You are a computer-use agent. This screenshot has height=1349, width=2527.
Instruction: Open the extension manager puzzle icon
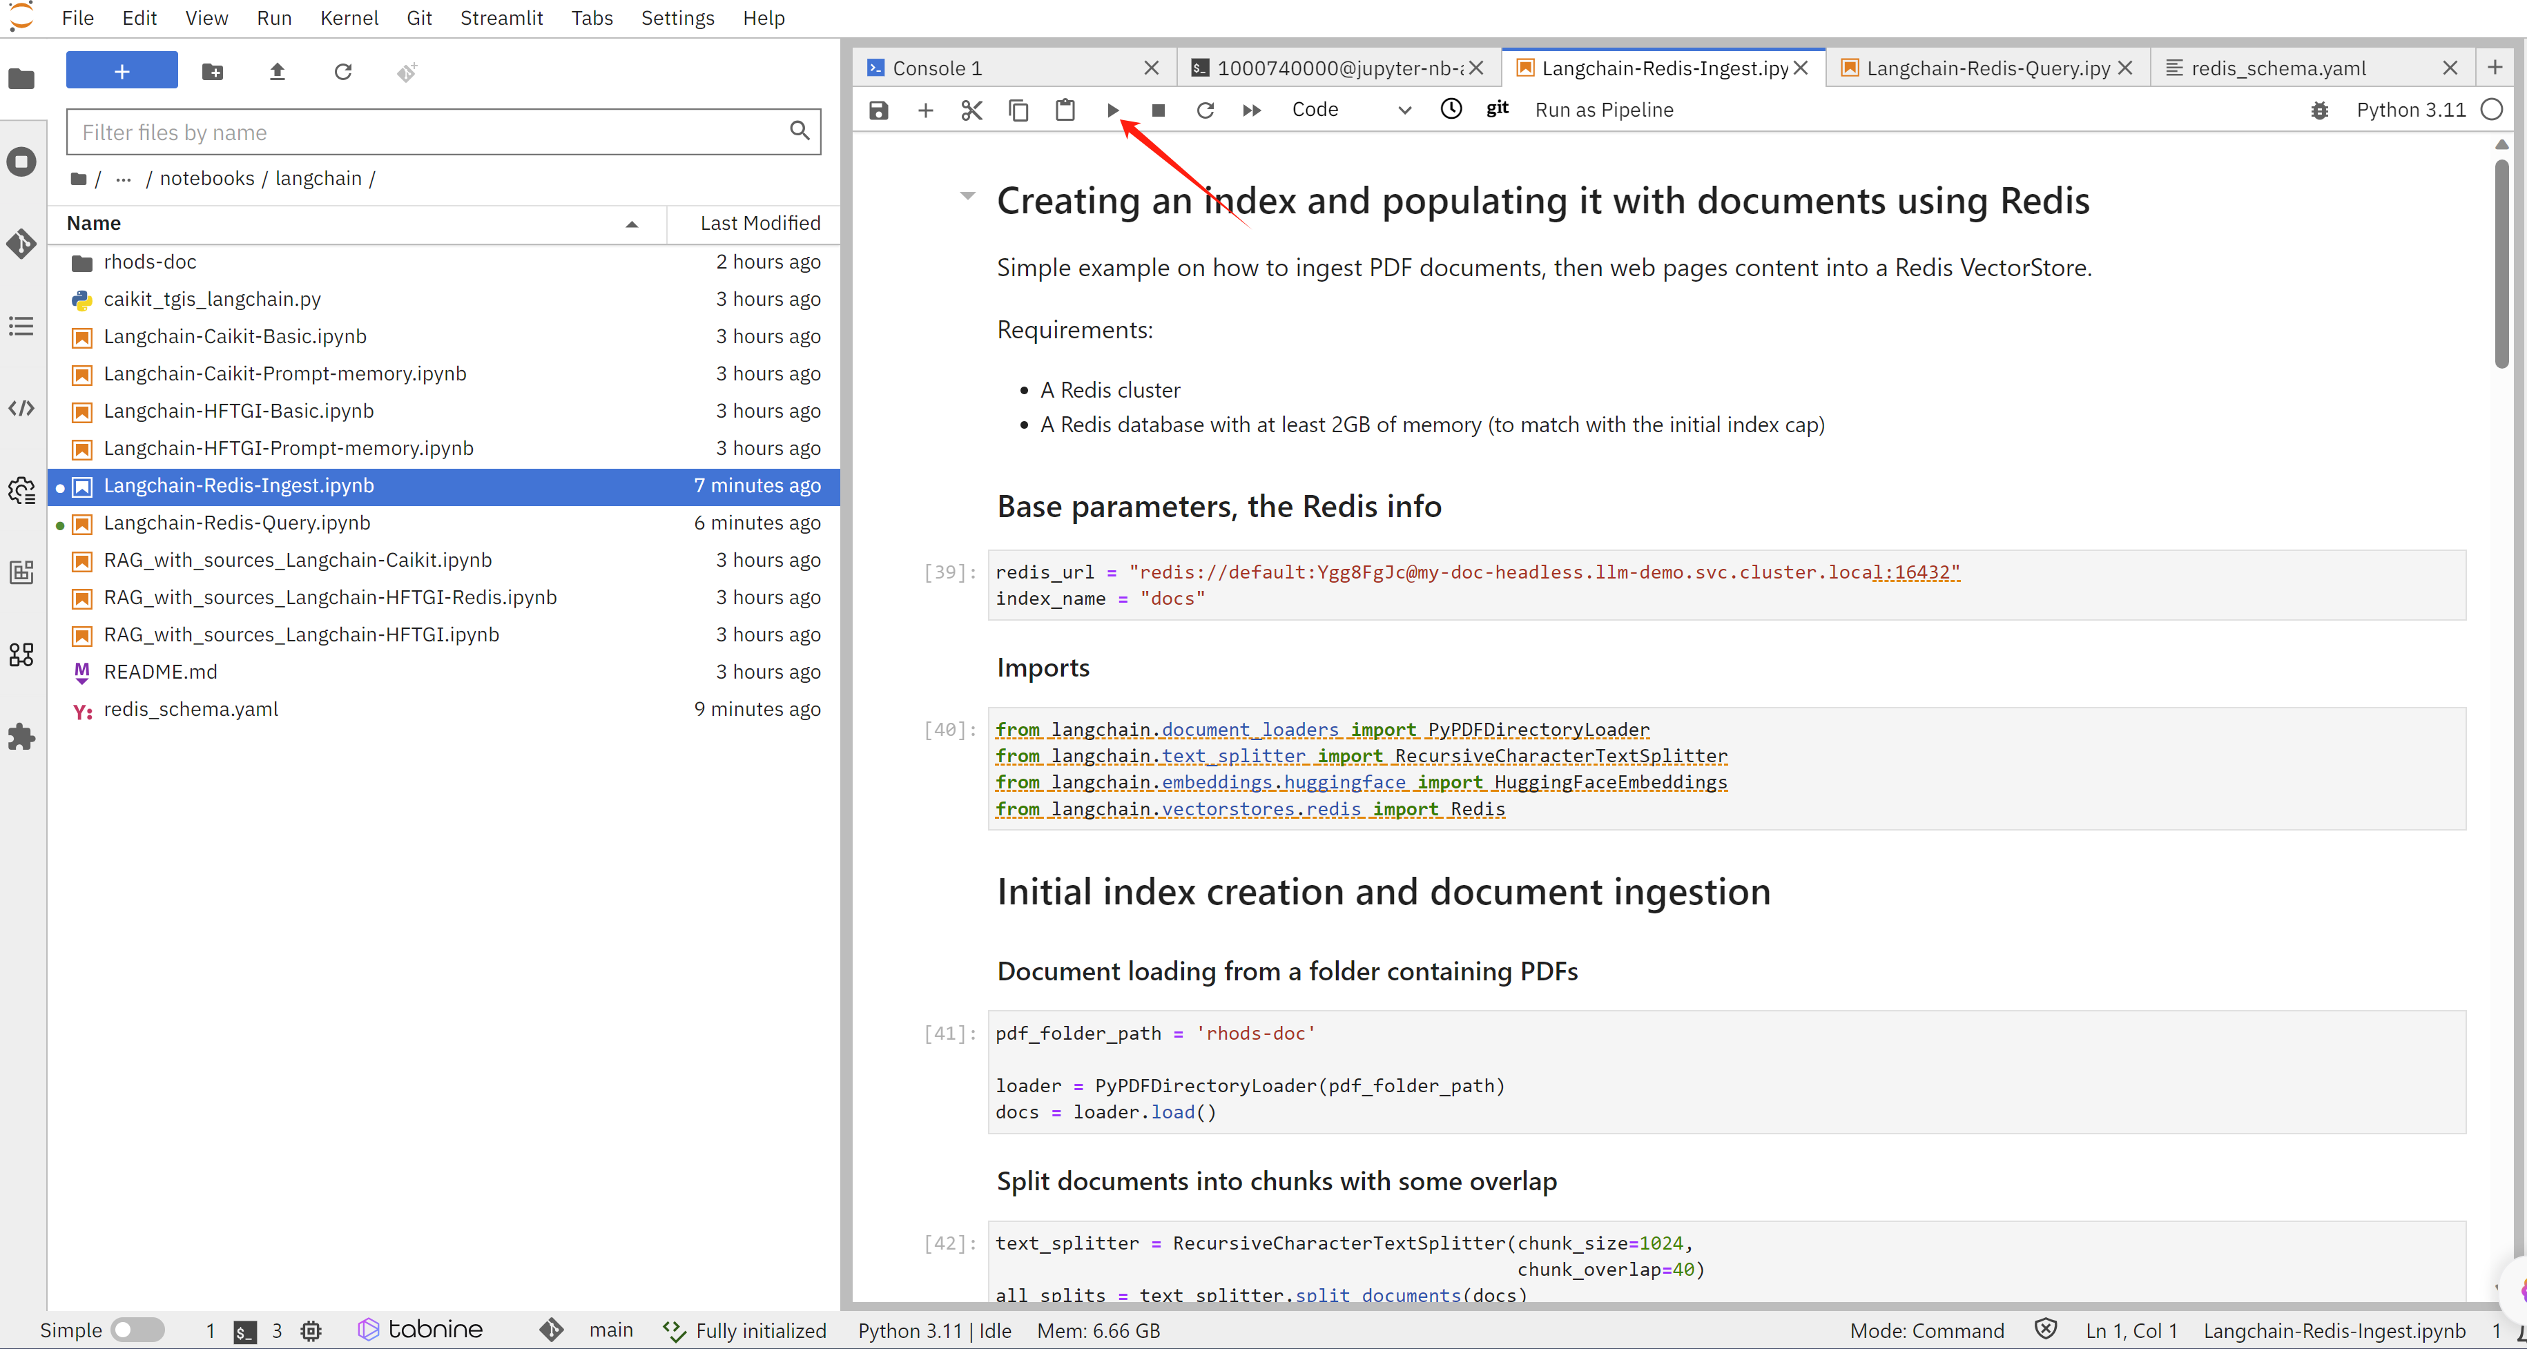point(21,737)
